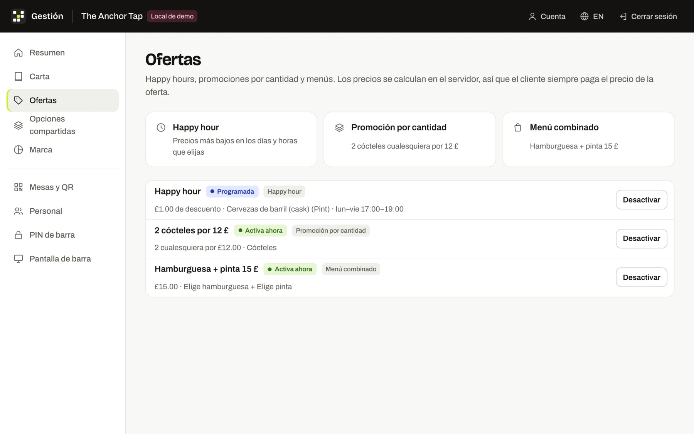Open the Cuenta account link
The image size is (694, 434).
pyautogui.click(x=547, y=16)
